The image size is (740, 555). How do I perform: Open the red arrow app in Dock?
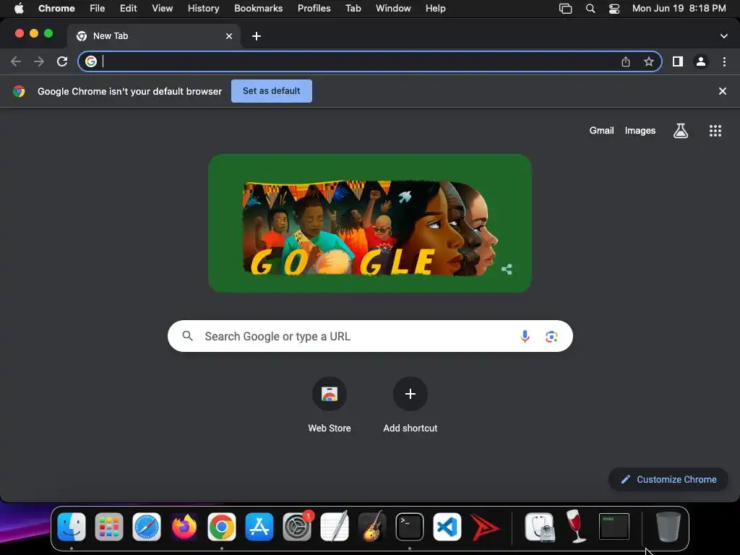click(485, 527)
